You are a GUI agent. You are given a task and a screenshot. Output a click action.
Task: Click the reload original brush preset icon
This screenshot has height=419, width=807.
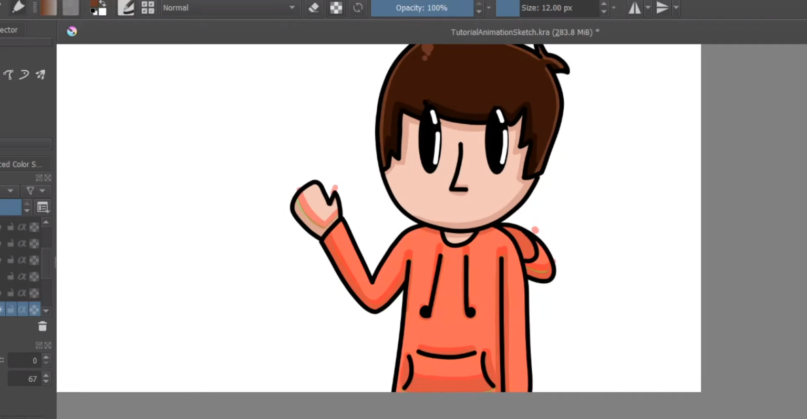tap(358, 8)
